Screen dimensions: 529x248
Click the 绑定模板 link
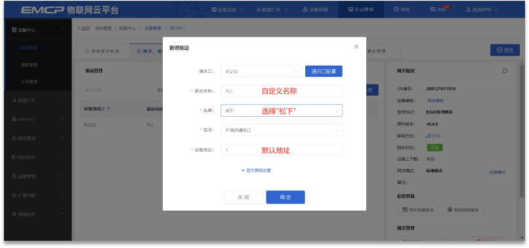(x=436, y=100)
